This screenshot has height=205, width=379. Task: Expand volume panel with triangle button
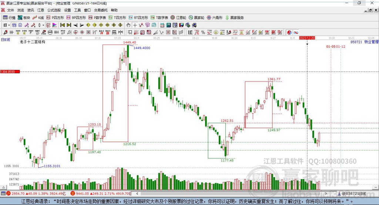point(3,187)
